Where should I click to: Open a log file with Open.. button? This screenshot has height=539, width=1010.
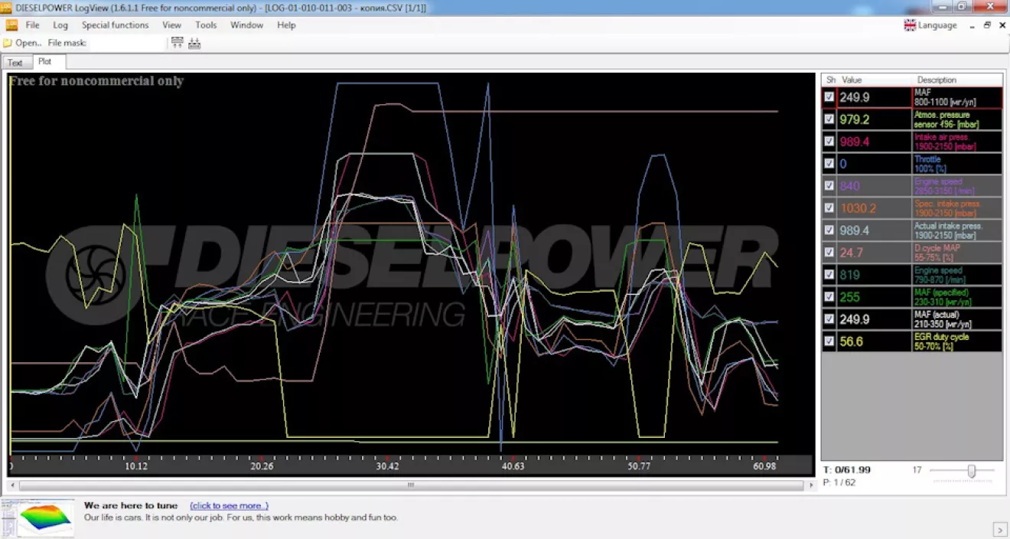[x=22, y=43]
